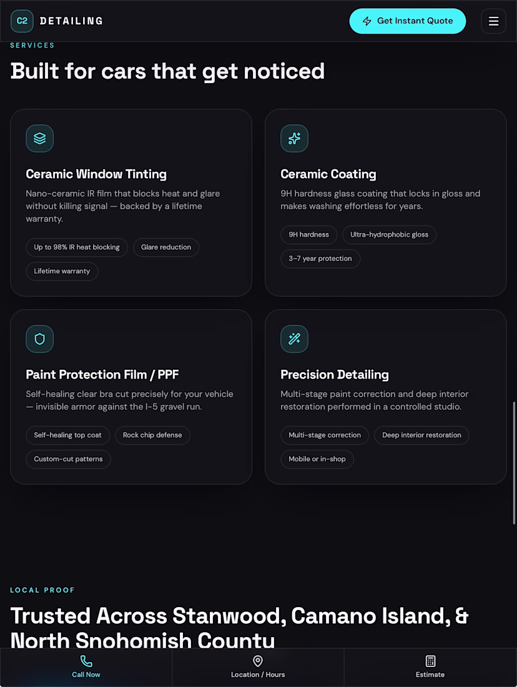Click the 'Up to 98% IR heat blocking' tag
The image size is (517, 687).
pyautogui.click(x=77, y=247)
